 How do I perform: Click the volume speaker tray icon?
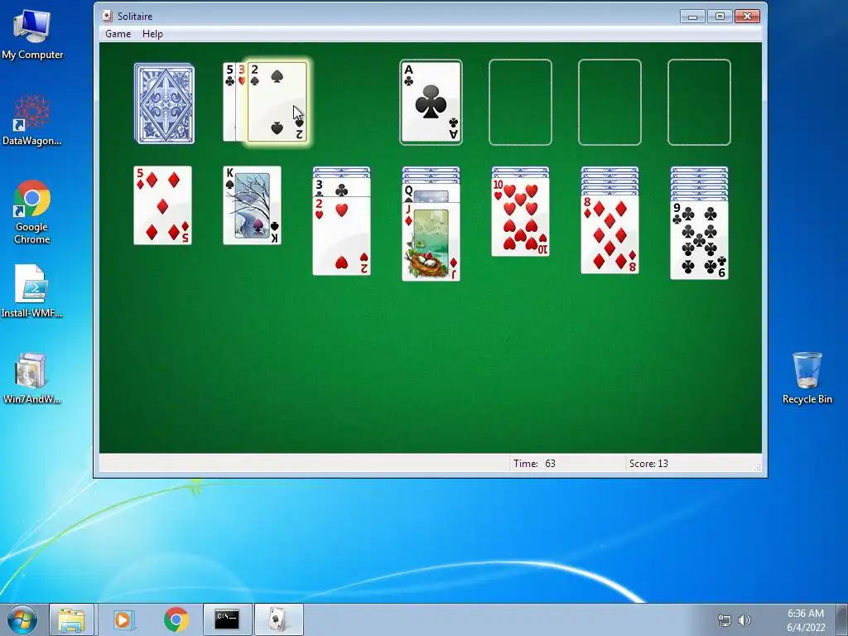pyautogui.click(x=744, y=620)
